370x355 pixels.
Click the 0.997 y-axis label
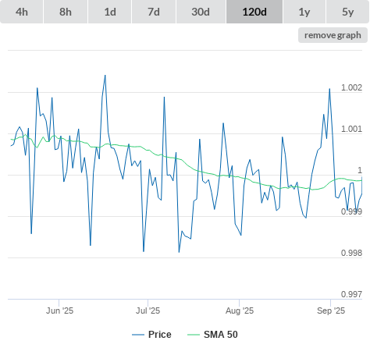(351, 294)
